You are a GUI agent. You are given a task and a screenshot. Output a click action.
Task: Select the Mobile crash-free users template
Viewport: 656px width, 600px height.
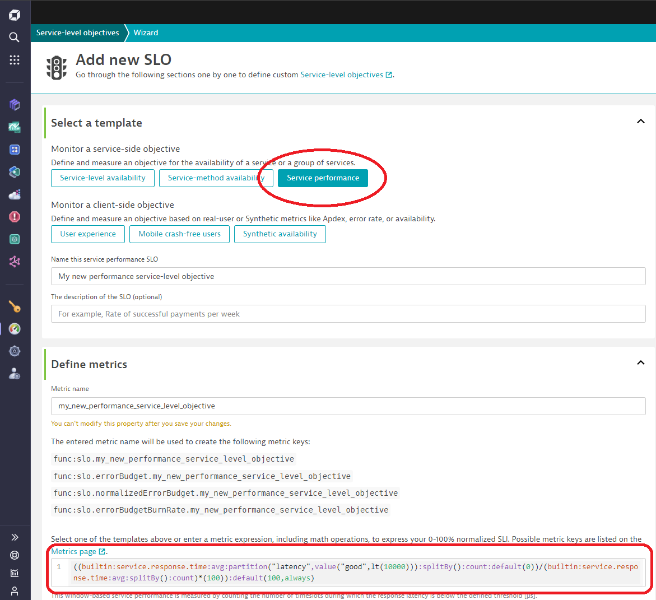179,234
